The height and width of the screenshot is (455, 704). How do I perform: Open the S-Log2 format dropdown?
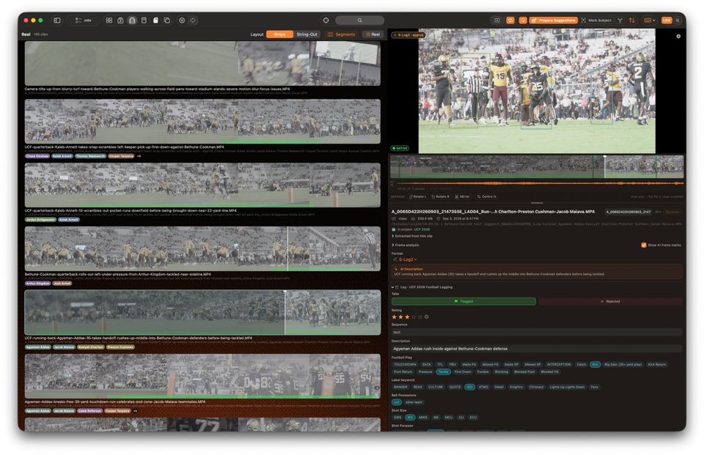coord(406,259)
